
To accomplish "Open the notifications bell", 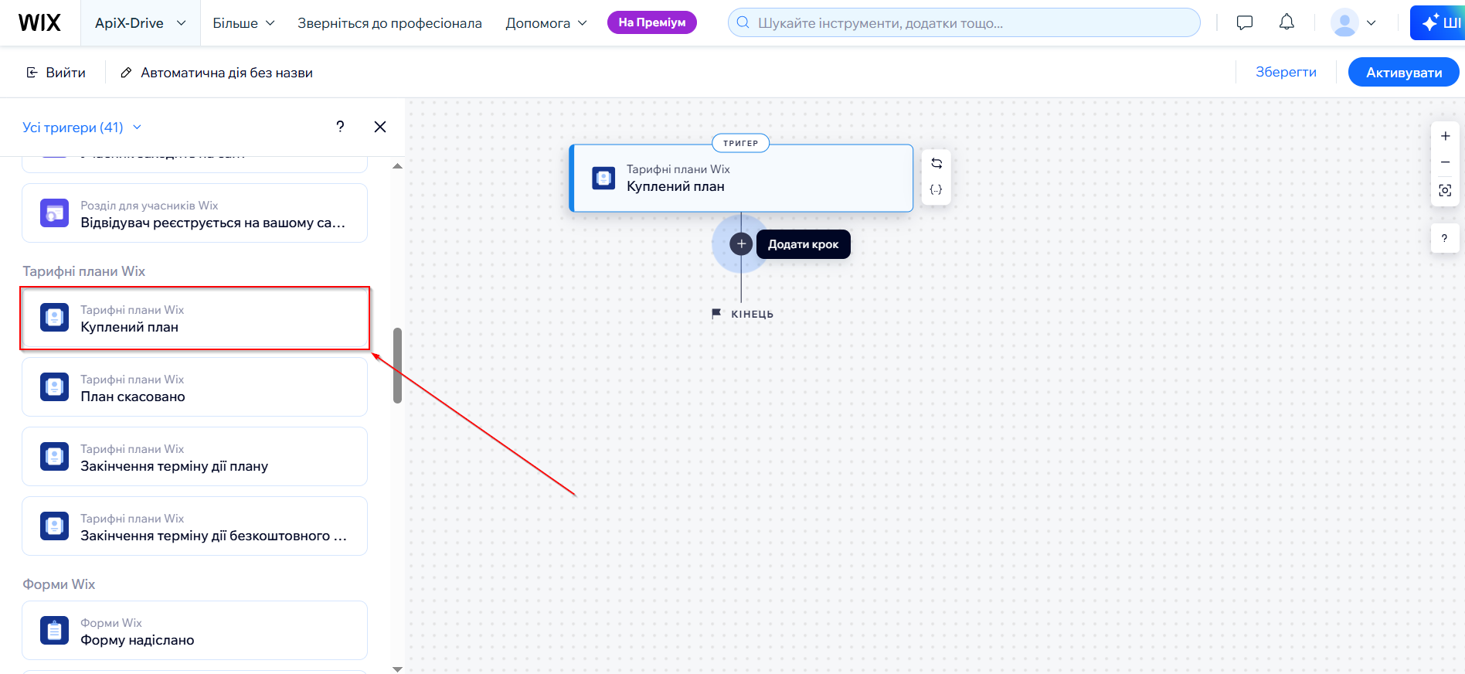I will (1287, 22).
